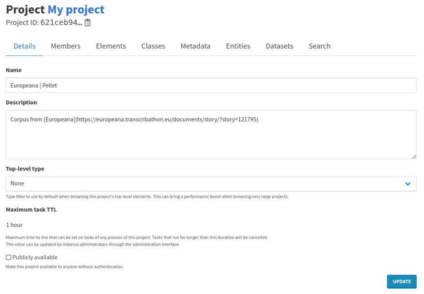424x294 pixels.
Task: Click the 1 hour maximum task TTL value
Action: pos(14,225)
